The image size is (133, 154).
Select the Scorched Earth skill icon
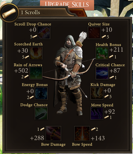pos(36,53)
